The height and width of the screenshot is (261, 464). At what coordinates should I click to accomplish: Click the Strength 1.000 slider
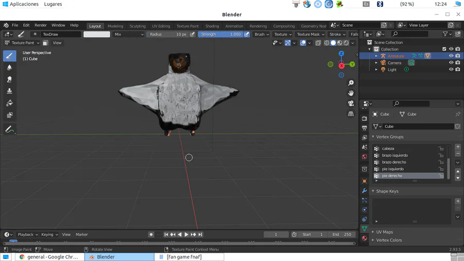221,35
